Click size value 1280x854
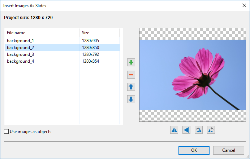The width and height of the screenshot is (250, 159). (91, 61)
